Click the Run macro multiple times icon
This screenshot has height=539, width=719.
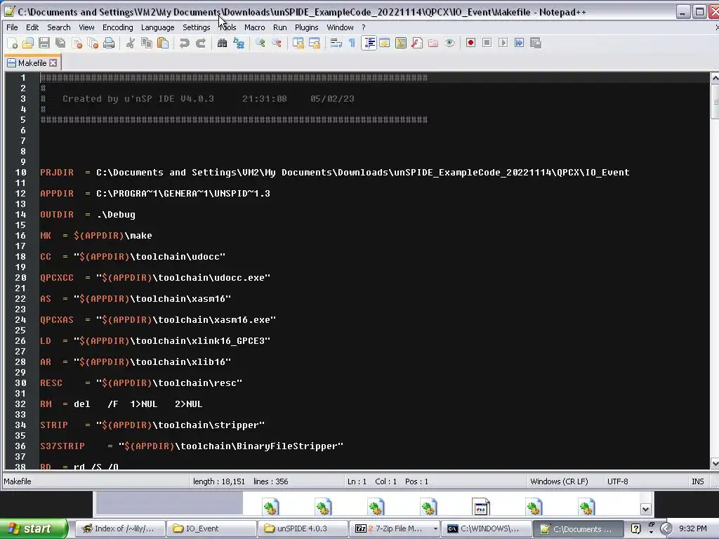point(519,43)
